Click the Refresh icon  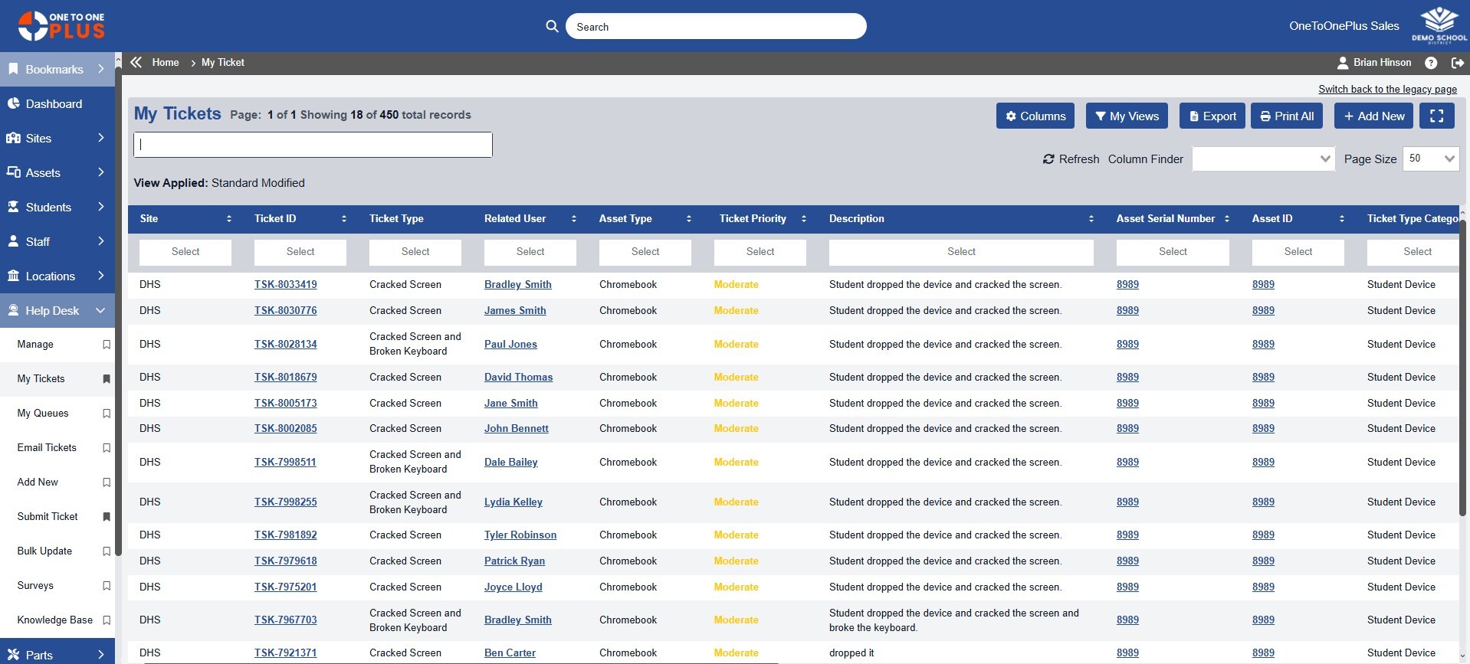pyautogui.click(x=1048, y=159)
